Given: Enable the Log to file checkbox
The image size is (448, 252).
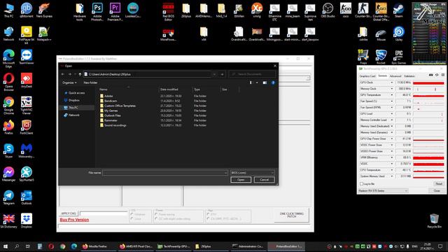Looking at the screenshot, I should pyautogui.click(x=361, y=183).
